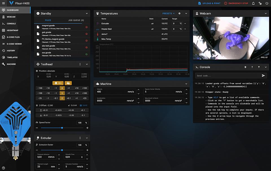This screenshot has width=271, height=171.
Task: Home X axis button
Action: click(x=62, y=88)
